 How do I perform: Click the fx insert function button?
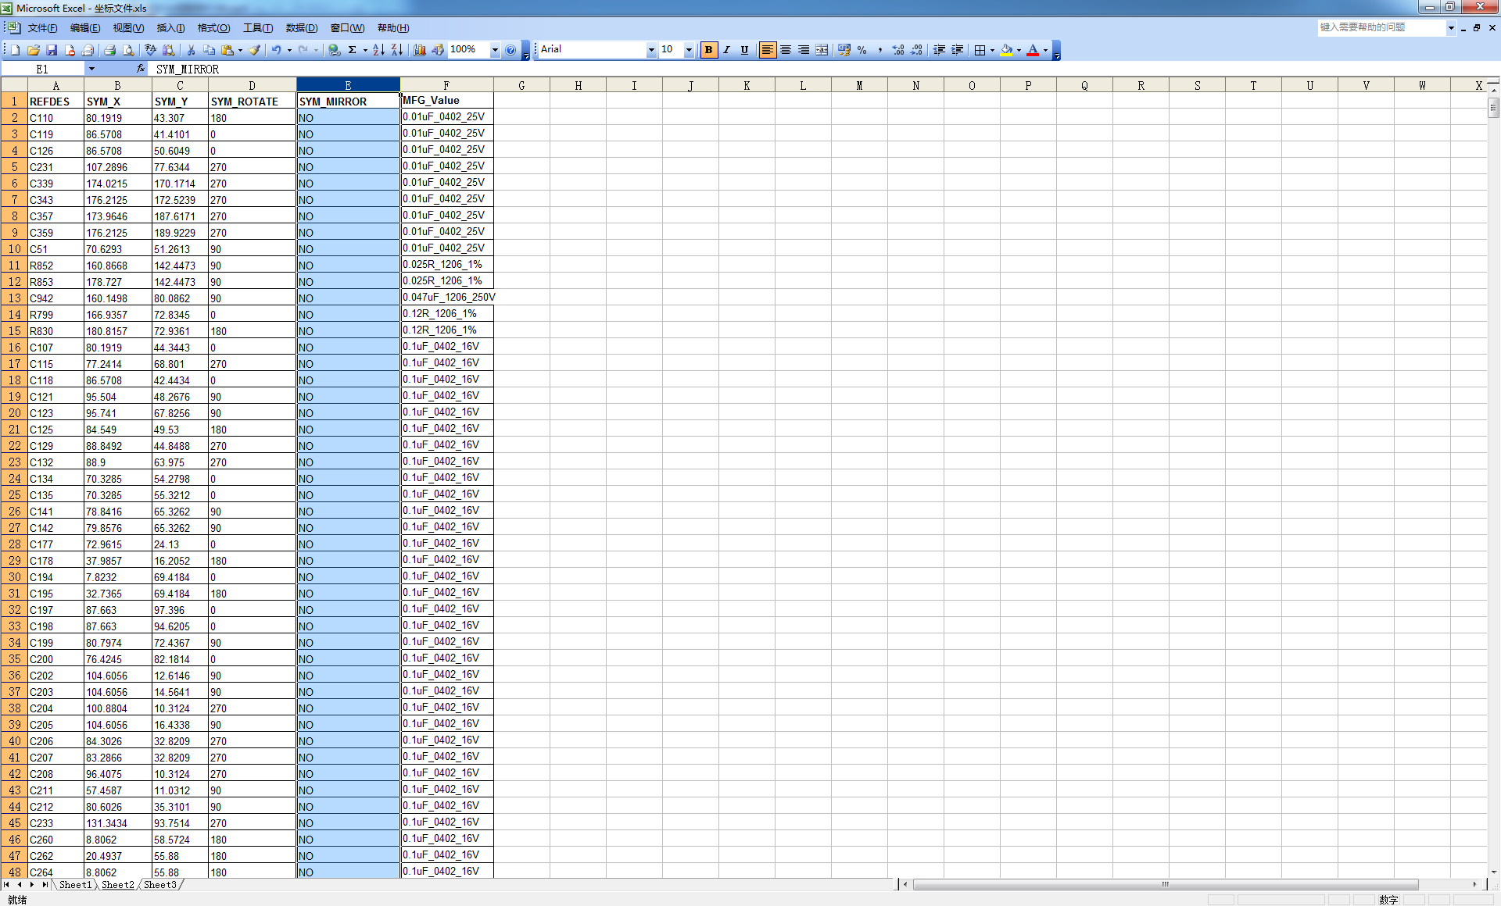coord(141,69)
